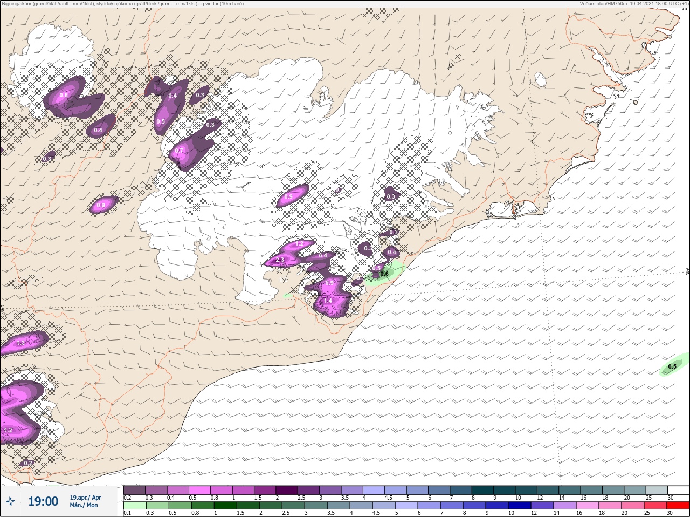Click the white swatch ending the upper legend row
The width and height of the screenshot is (690, 517).
click(678, 490)
